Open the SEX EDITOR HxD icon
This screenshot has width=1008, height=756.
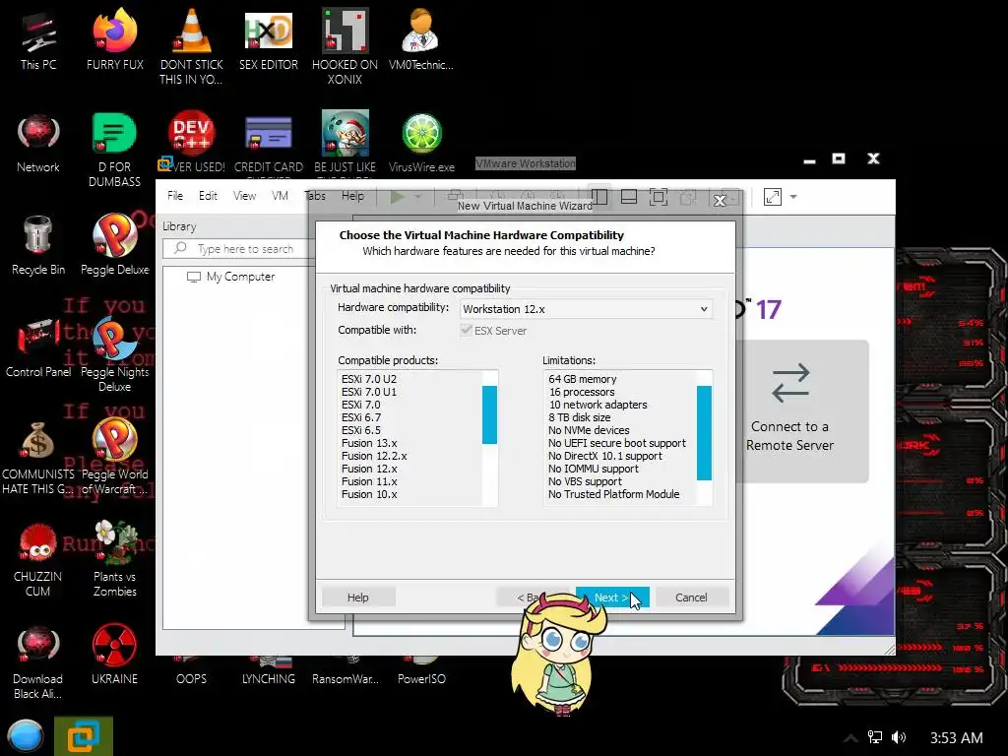(x=269, y=40)
